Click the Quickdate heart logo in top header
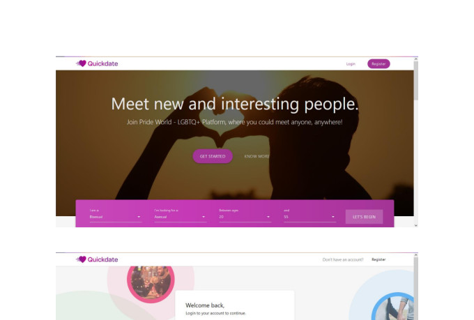Viewport: 474px width, 320px height. (x=97, y=63)
